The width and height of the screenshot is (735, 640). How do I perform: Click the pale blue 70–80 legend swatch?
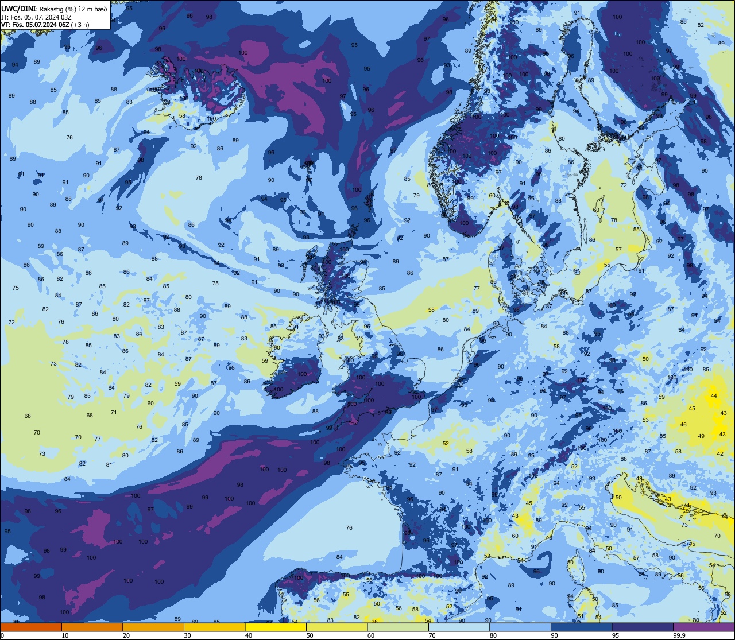point(459,627)
